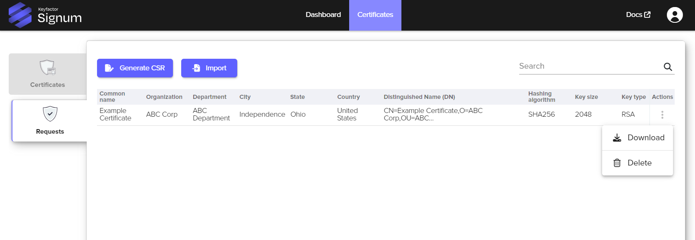Open Docs external link
Screen dimensions: 695x240
click(x=638, y=15)
